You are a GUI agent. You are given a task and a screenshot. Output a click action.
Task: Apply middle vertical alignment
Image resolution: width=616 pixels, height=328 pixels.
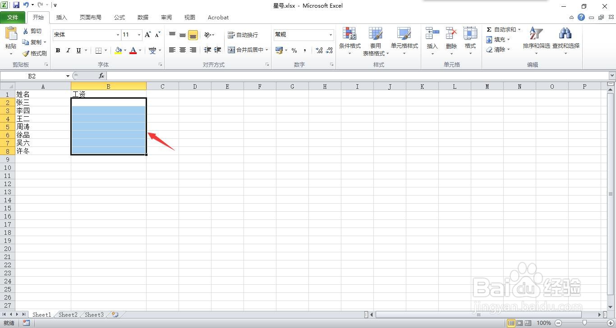(183, 35)
